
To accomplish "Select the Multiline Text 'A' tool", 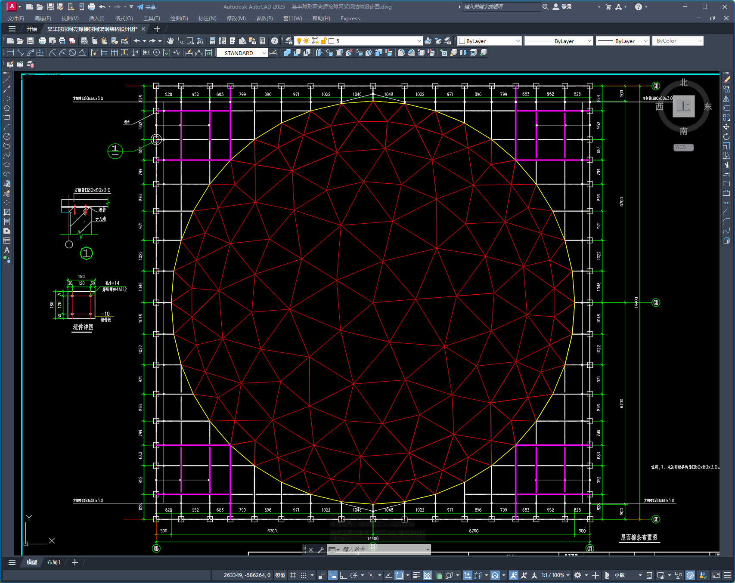I will pos(7,250).
